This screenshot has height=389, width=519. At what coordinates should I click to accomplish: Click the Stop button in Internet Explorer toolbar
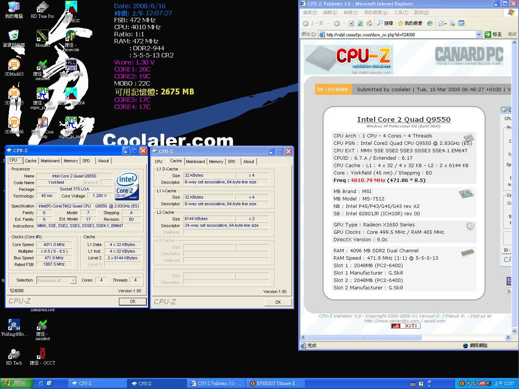351,23
